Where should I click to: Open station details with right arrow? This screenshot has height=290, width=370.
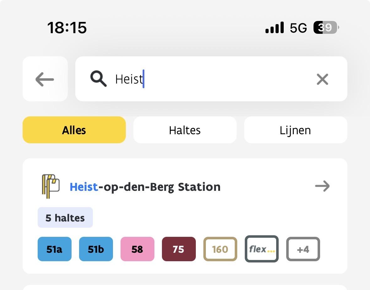pos(322,186)
